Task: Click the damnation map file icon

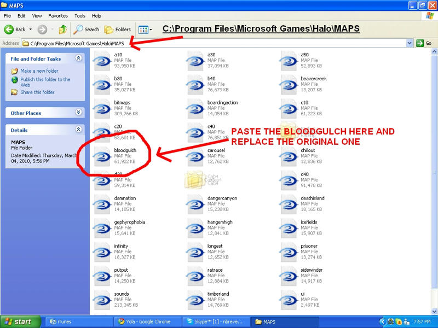Action: (102, 204)
